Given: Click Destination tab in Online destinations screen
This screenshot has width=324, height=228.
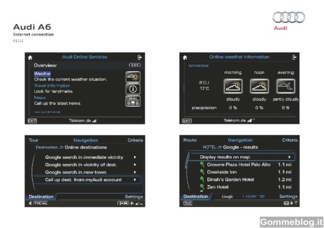Looking at the screenshot, I should pyautogui.click(x=41, y=197).
